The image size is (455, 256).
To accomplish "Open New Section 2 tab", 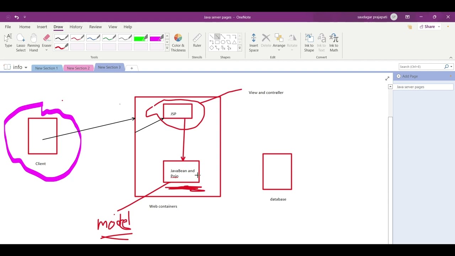I will (78, 68).
